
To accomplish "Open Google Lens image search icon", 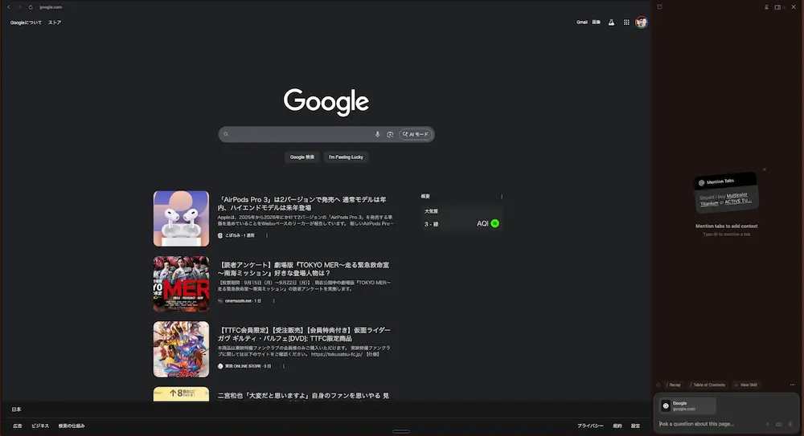I will [390, 134].
